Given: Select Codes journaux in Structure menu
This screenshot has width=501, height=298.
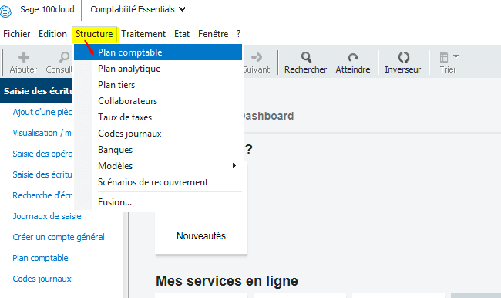Looking at the screenshot, I should point(158,134).
